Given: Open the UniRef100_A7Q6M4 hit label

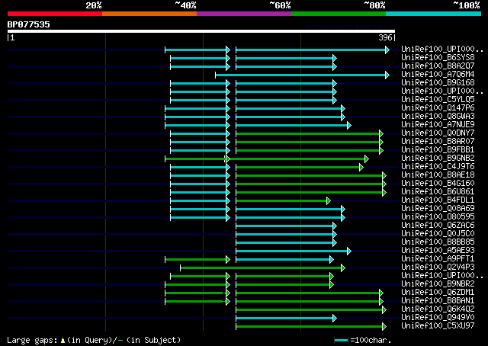Looking at the screenshot, I should tap(438, 75).
